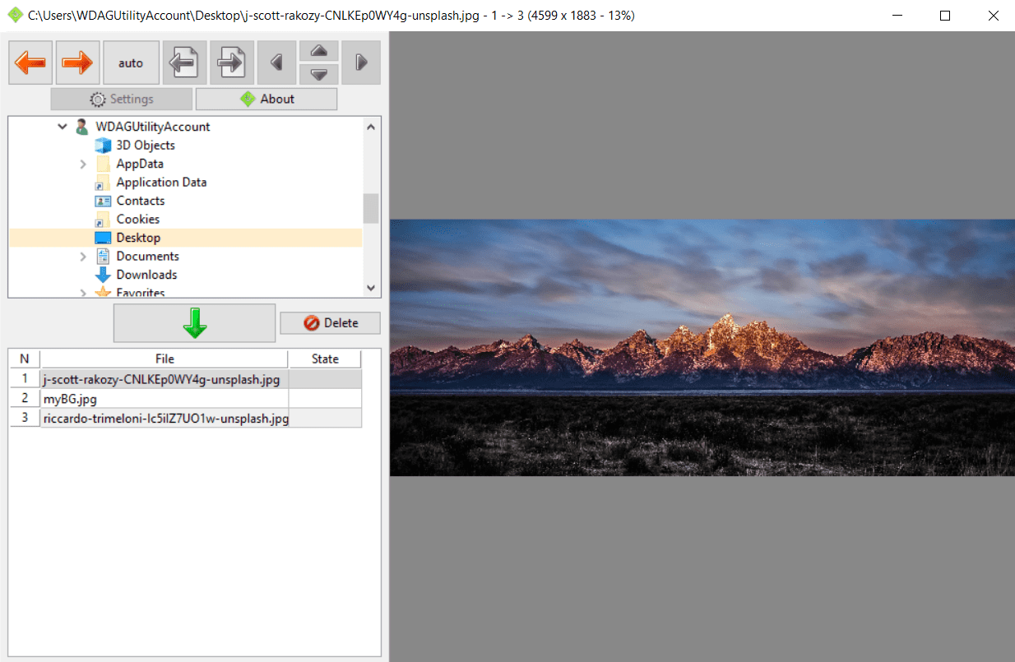
Task: Click the gray down triangle button
Action: (x=319, y=74)
